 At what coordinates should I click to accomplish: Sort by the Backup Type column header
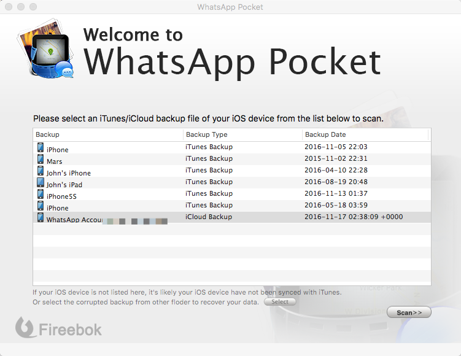(x=242, y=134)
